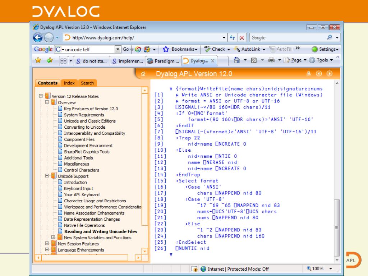The height and width of the screenshot is (276, 368).
Task: Click the search magnifier icon
Action: click(330, 37)
